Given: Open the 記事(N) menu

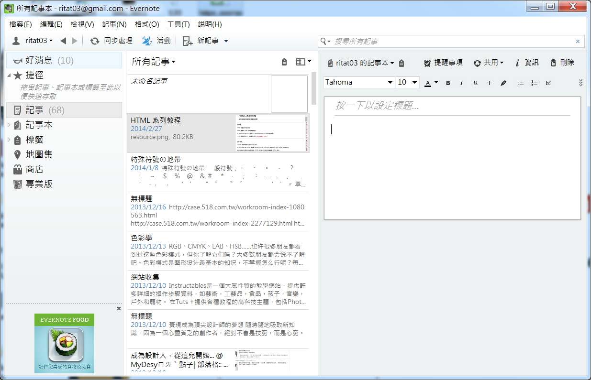Looking at the screenshot, I should pos(114,24).
